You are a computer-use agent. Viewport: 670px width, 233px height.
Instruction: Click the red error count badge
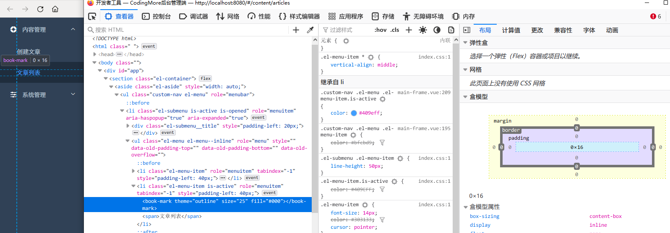pos(656,16)
